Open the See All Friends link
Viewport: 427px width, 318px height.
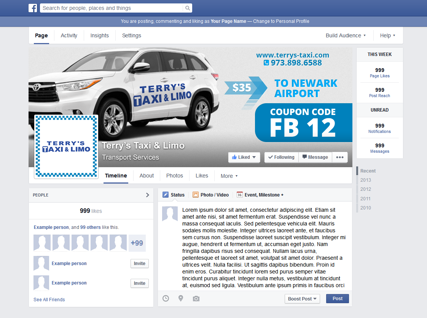point(49,299)
